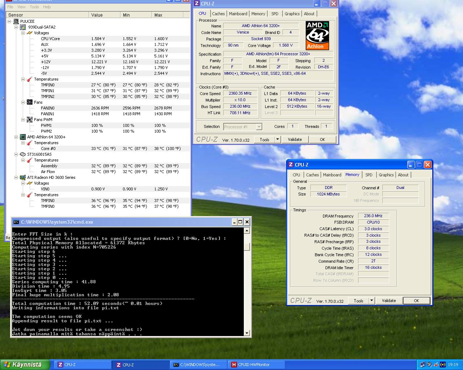Screen dimensions: 463x370
Task: Click the motherboard Voltages lightning icon
Action: (30, 33)
